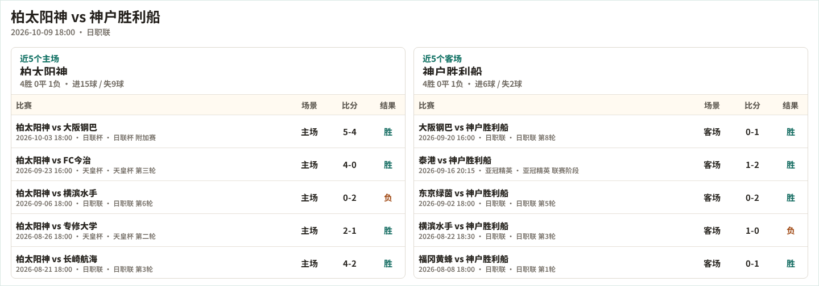The image size is (819, 286).
Task: Click the score 5-4
Action: point(350,132)
